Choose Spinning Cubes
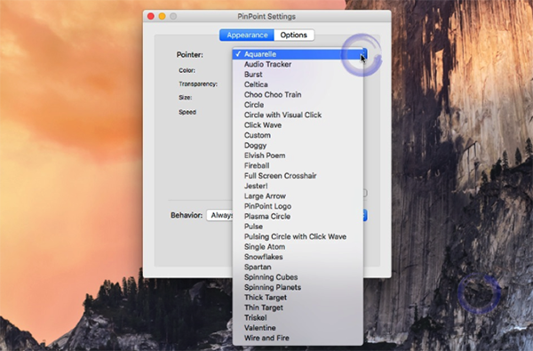Screen dimensions: 533x351 click(298, 277)
